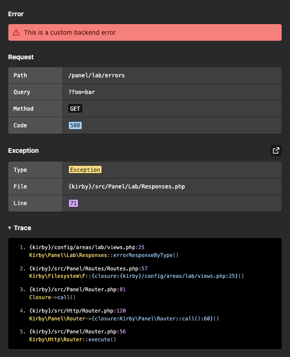Viewport: 290px width, 357px height.
Task: Click Kirby\Panel\Router closure call():60 line
Action: 124,319
